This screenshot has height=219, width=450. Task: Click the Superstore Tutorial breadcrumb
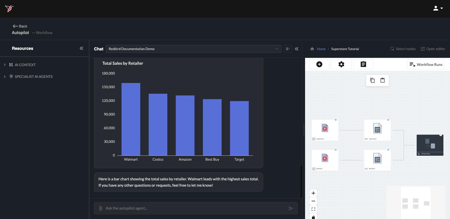345,49
